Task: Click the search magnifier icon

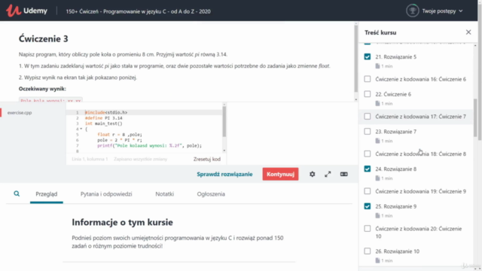Action: (x=17, y=193)
